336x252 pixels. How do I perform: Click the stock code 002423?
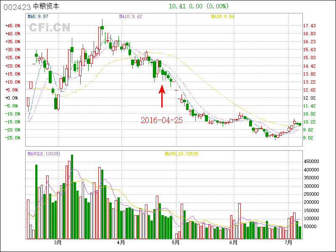coord(17,6)
